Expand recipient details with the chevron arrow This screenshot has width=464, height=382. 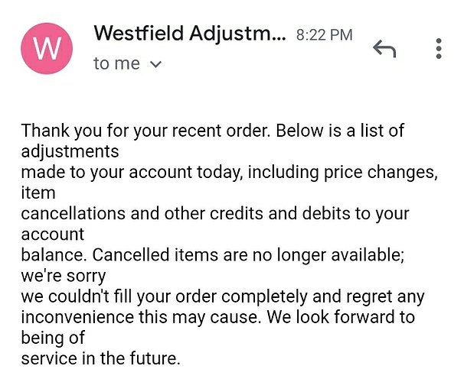pyautogui.click(x=156, y=64)
